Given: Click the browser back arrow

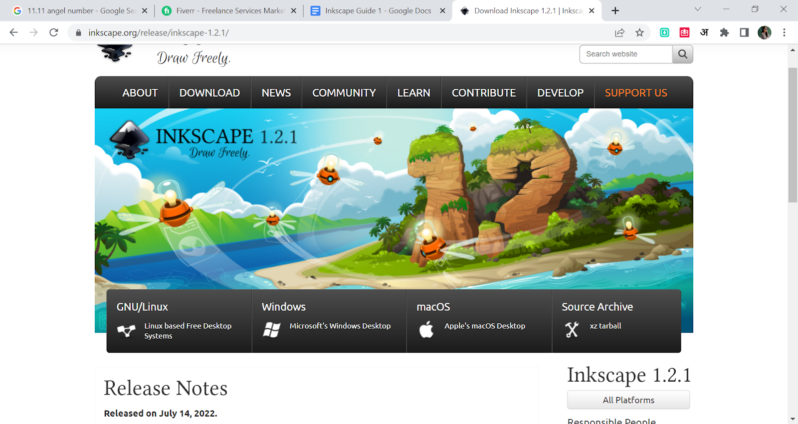Looking at the screenshot, I should point(13,32).
